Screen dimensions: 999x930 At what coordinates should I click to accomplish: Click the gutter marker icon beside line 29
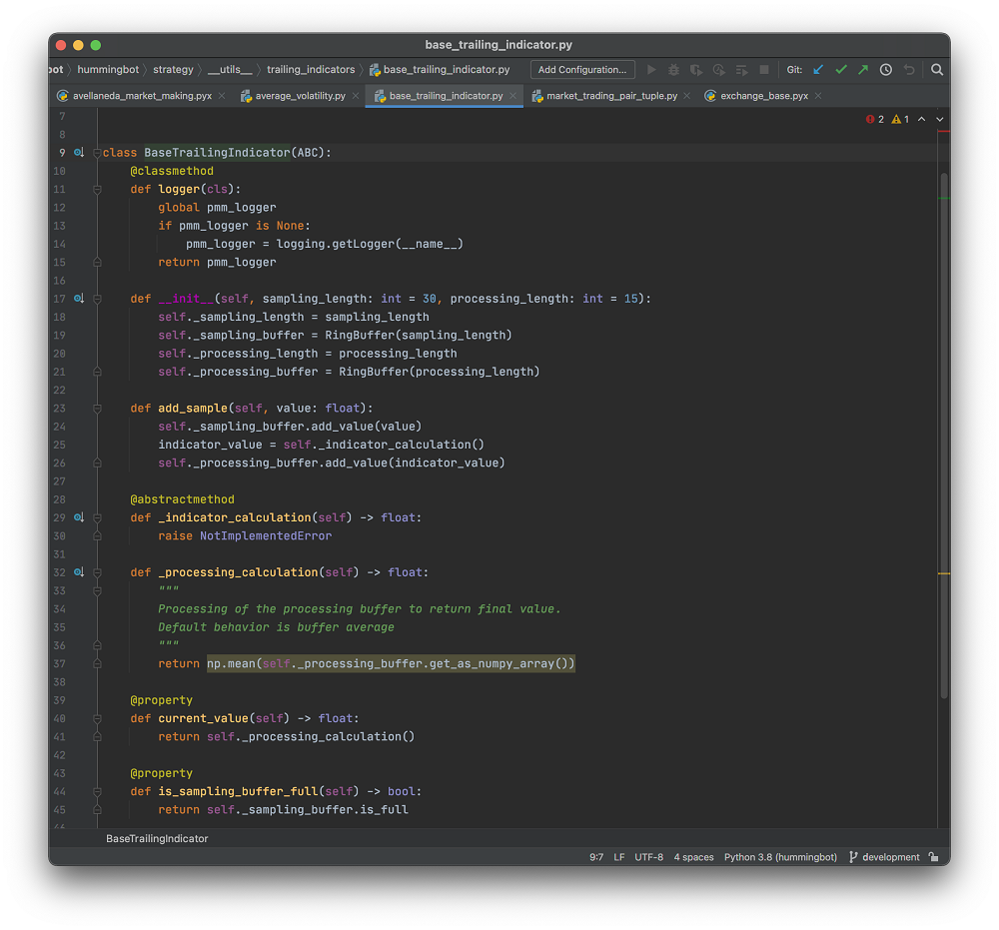[x=79, y=517]
